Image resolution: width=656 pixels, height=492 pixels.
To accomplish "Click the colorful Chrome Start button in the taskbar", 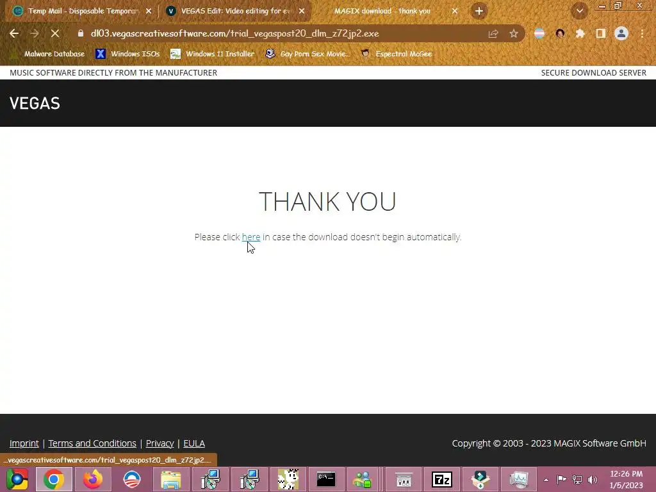I will pos(16,479).
